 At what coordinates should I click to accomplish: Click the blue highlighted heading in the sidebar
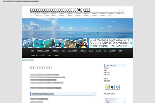(x=114, y=65)
